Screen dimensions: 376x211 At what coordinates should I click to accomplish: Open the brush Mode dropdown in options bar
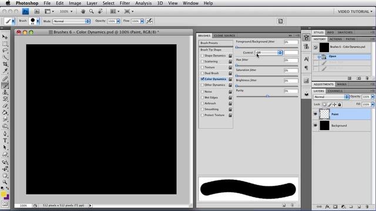point(71,21)
